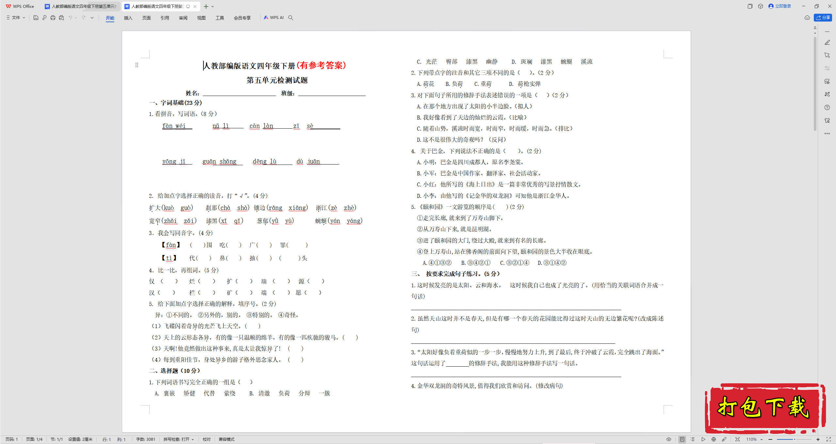This screenshot has width=836, height=444.
Task: Toggle the eye protection mode icon
Action: point(669,439)
